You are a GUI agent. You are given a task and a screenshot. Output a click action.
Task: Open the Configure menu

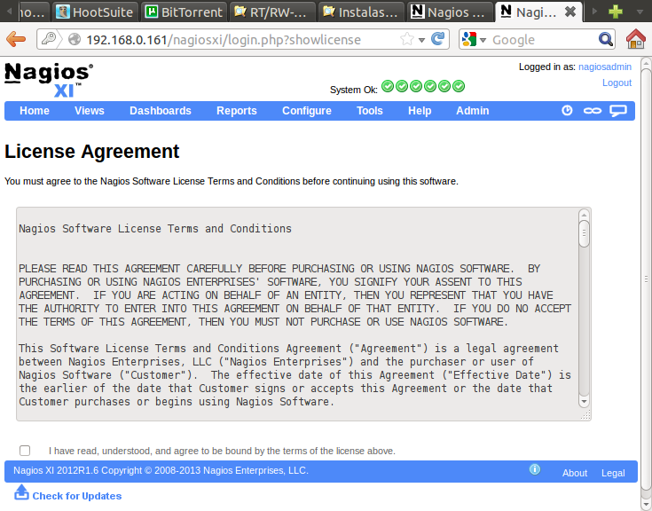[x=307, y=111]
